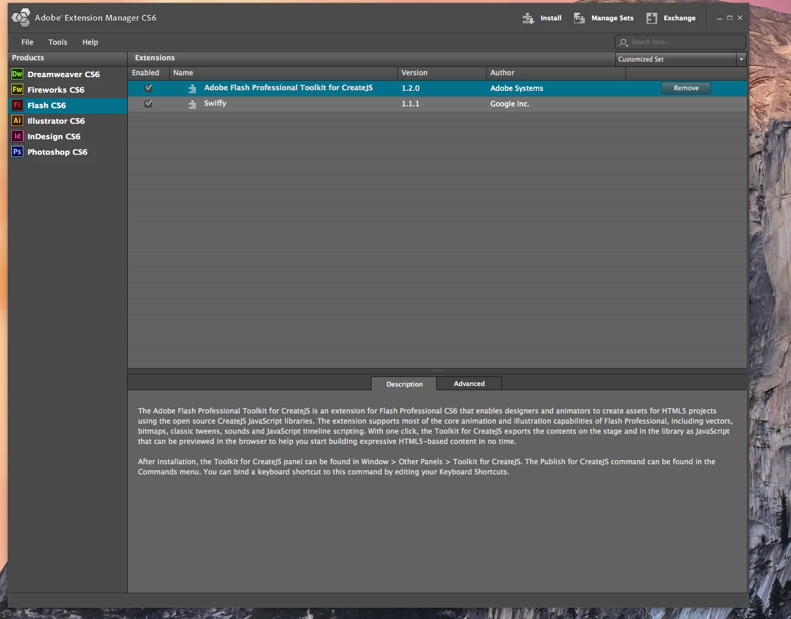The height and width of the screenshot is (619, 791).
Task: Select Dreamweaver CS6 in the Products list
Action: tap(68, 74)
